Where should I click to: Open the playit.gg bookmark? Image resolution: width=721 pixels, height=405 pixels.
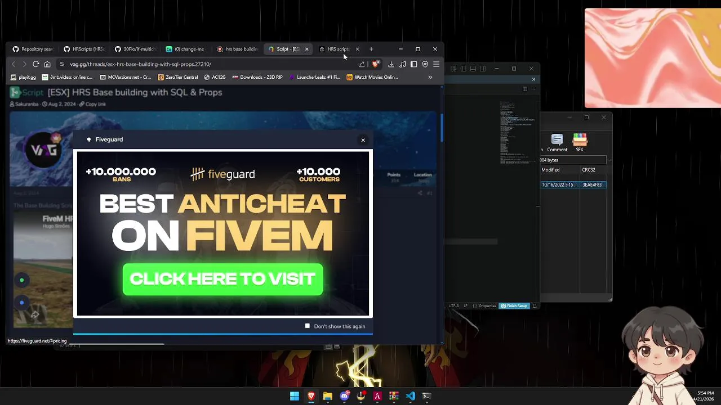click(x=24, y=77)
